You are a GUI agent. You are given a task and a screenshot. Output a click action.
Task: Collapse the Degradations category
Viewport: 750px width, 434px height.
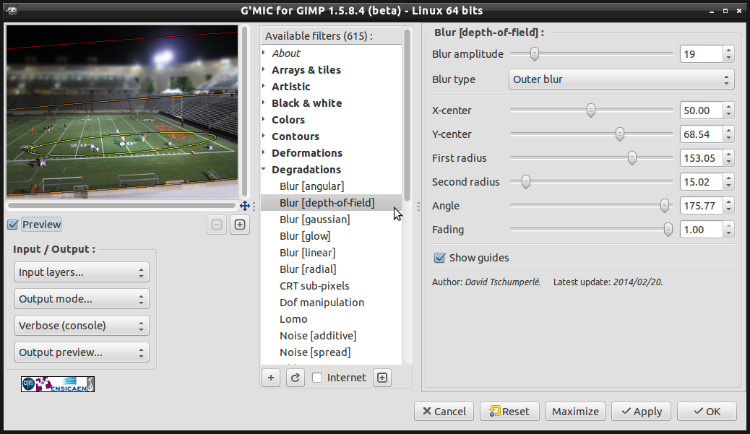[x=264, y=169]
